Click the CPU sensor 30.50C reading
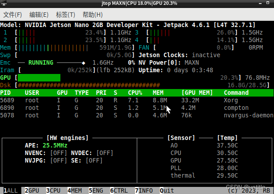This screenshot has height=194, width=274. tap(227, 153)
